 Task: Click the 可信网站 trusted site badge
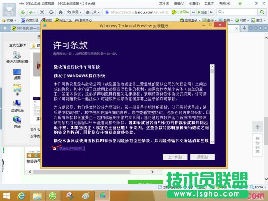[x=180, y=12]
